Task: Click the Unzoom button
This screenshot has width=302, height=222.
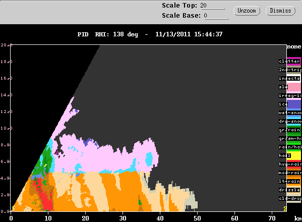Action: 247,11
